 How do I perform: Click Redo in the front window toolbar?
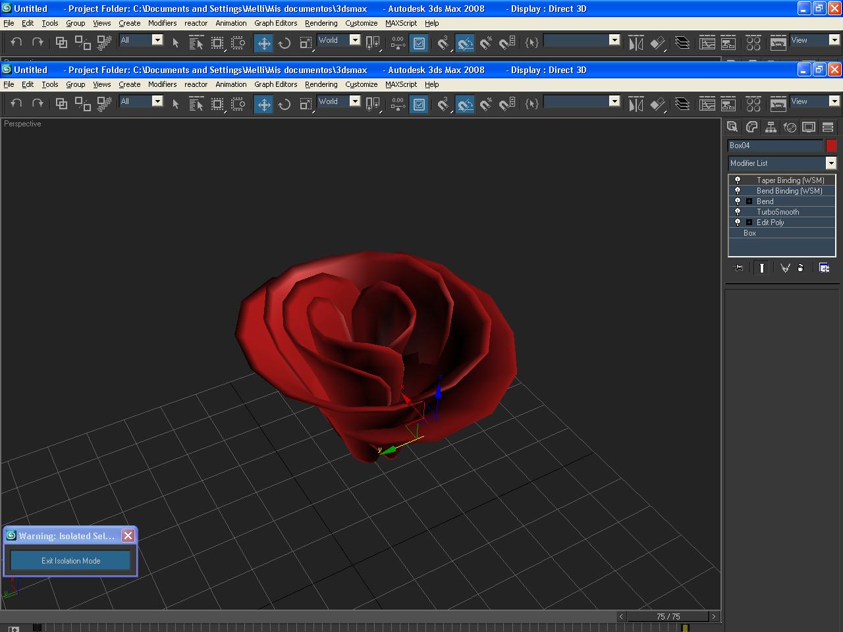tap(38, 104)
